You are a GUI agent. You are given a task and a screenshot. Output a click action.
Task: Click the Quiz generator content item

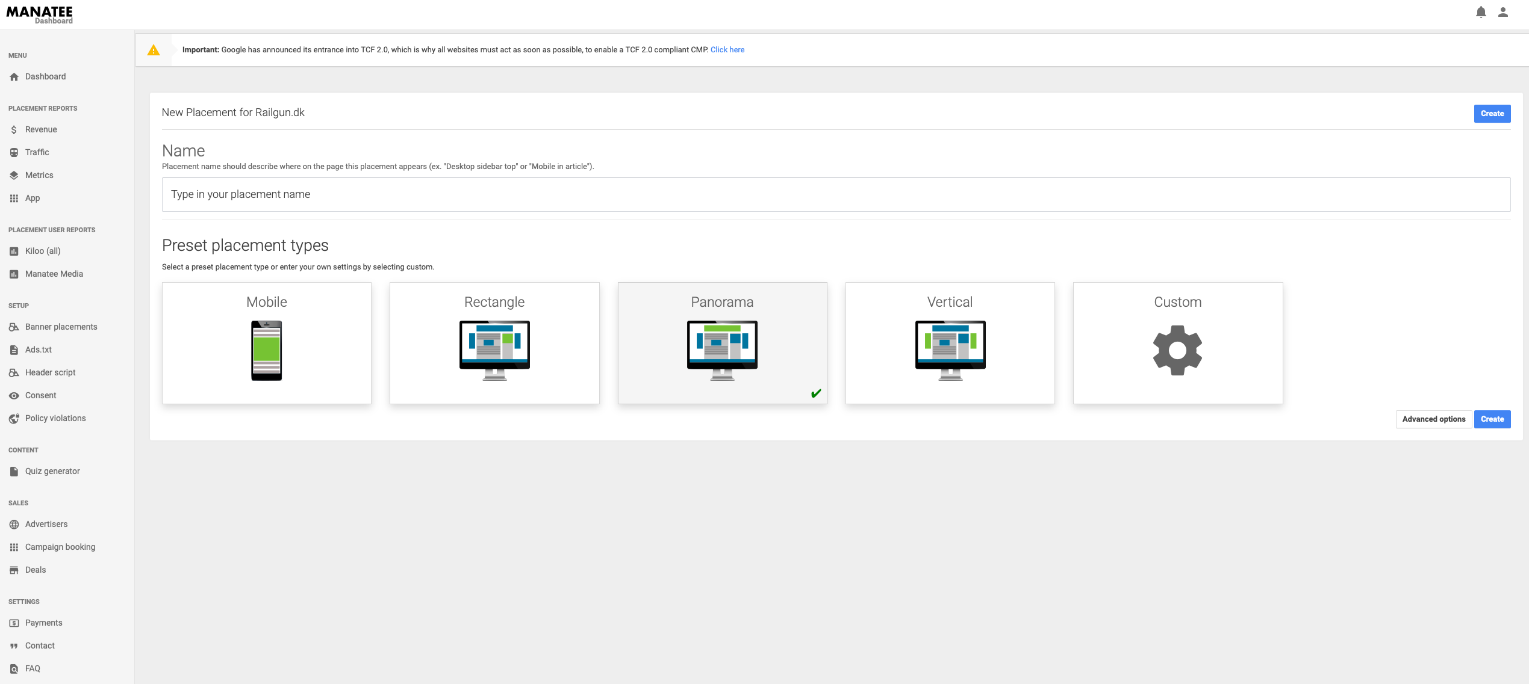click(52, 472)
